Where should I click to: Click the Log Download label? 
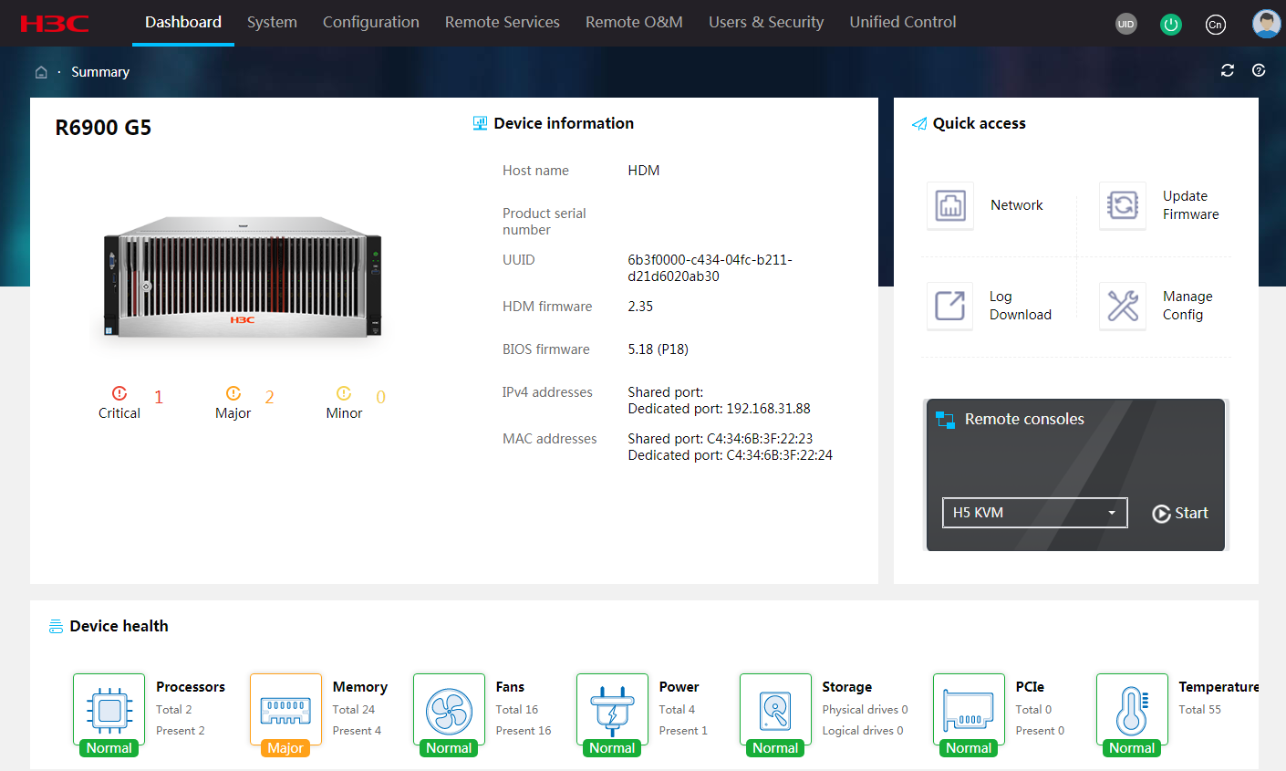click(x=1021, y=306)
